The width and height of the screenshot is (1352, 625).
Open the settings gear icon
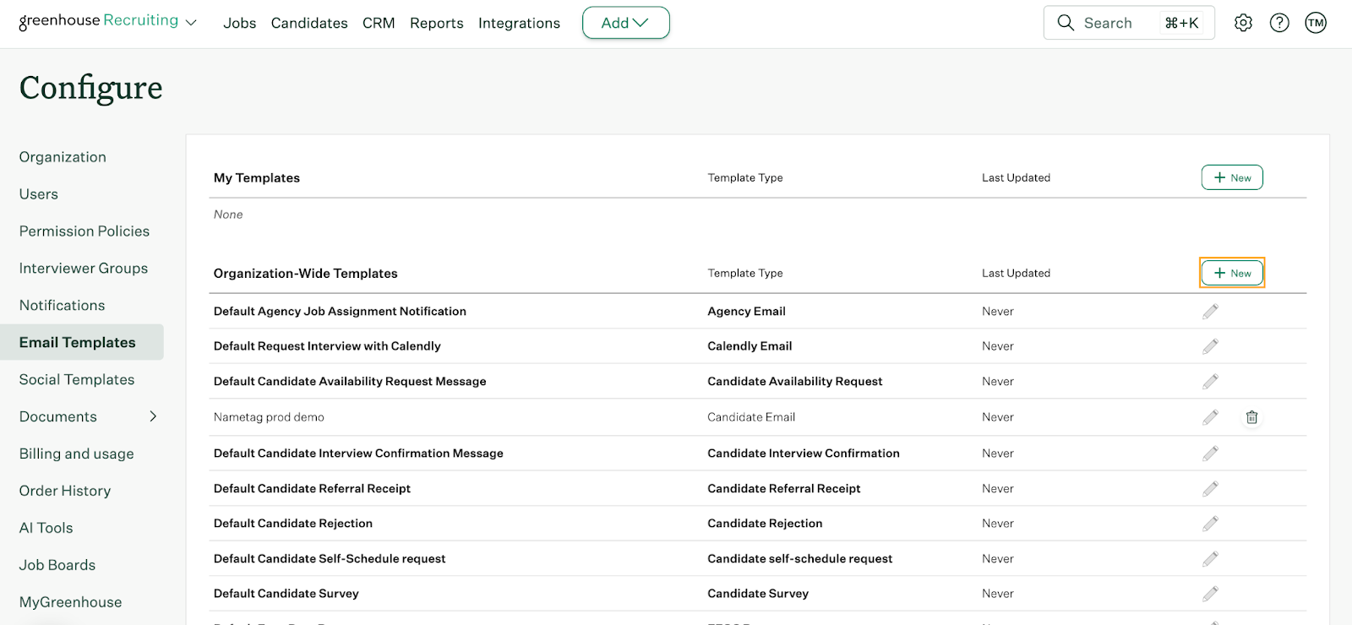point(1242,23)
